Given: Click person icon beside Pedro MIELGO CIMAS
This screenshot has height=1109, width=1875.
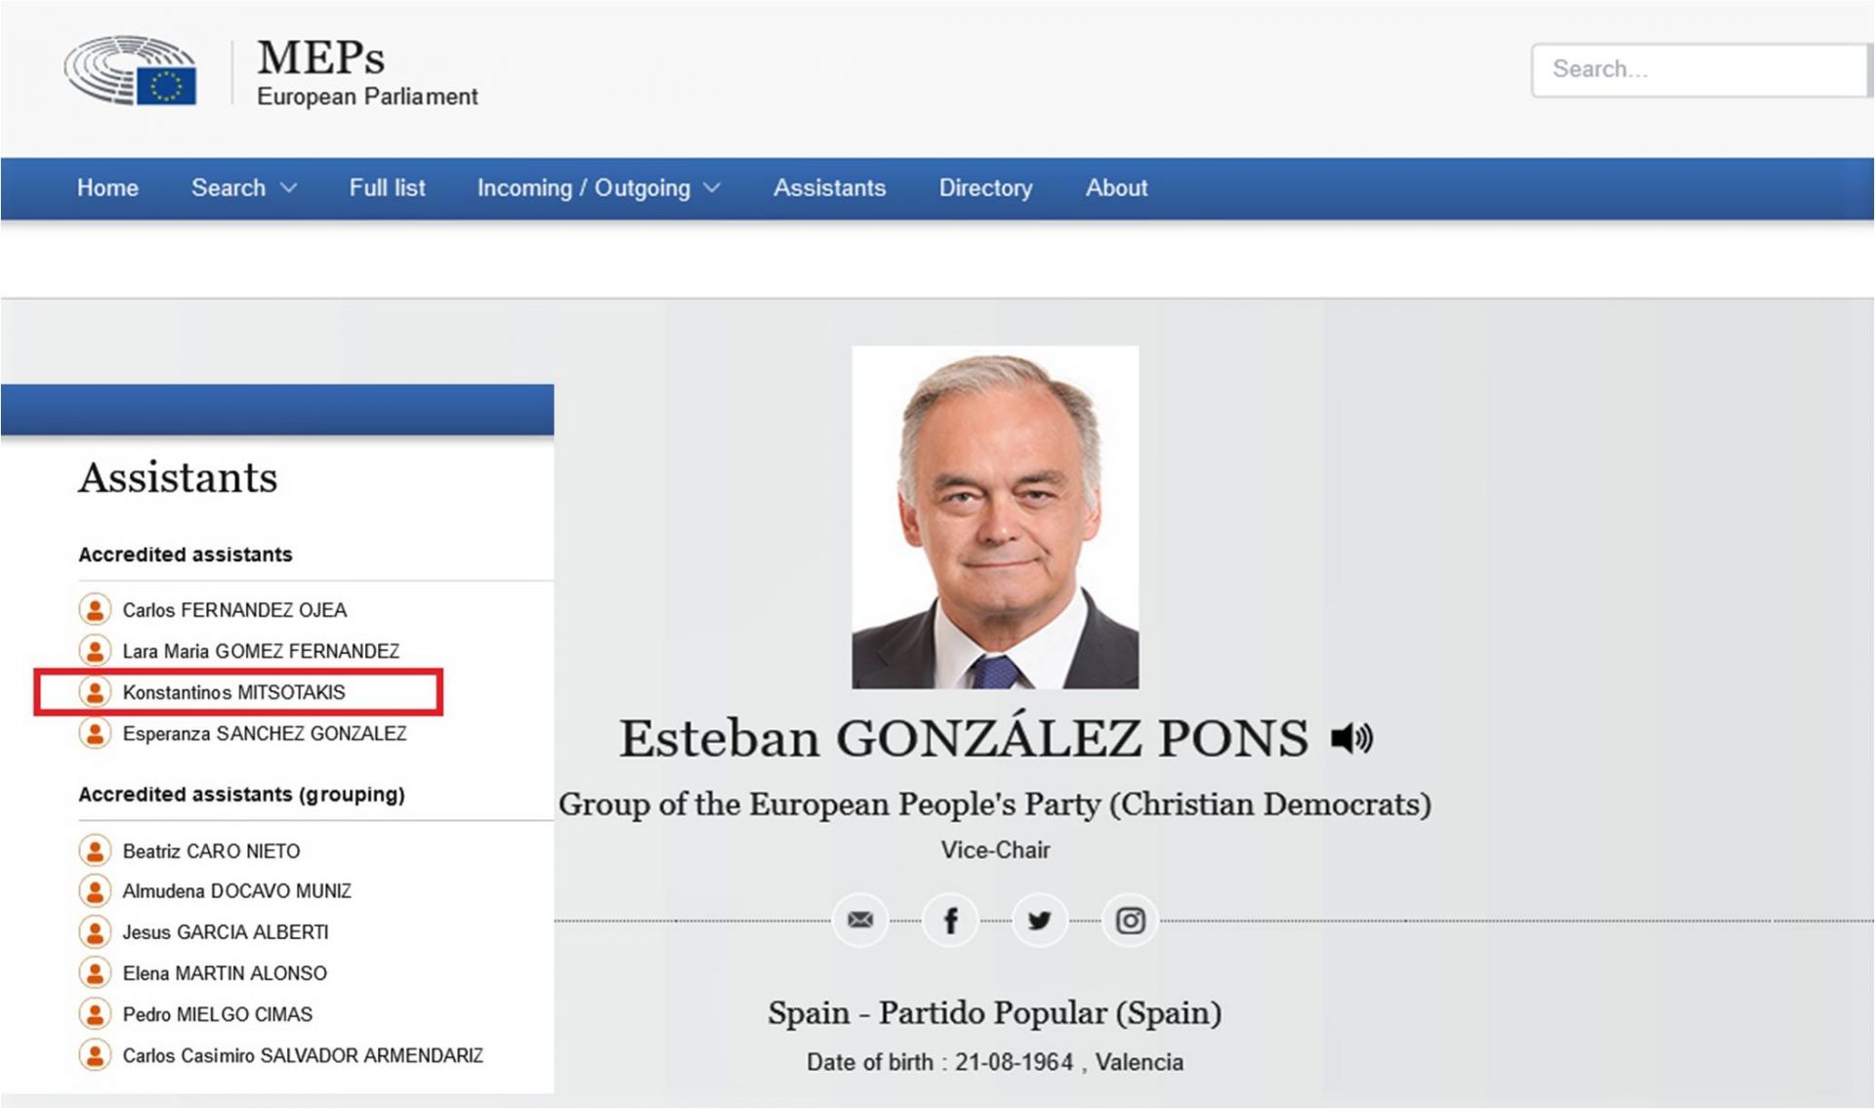Looking at the screenshot, I should (x=95, y=1014).
